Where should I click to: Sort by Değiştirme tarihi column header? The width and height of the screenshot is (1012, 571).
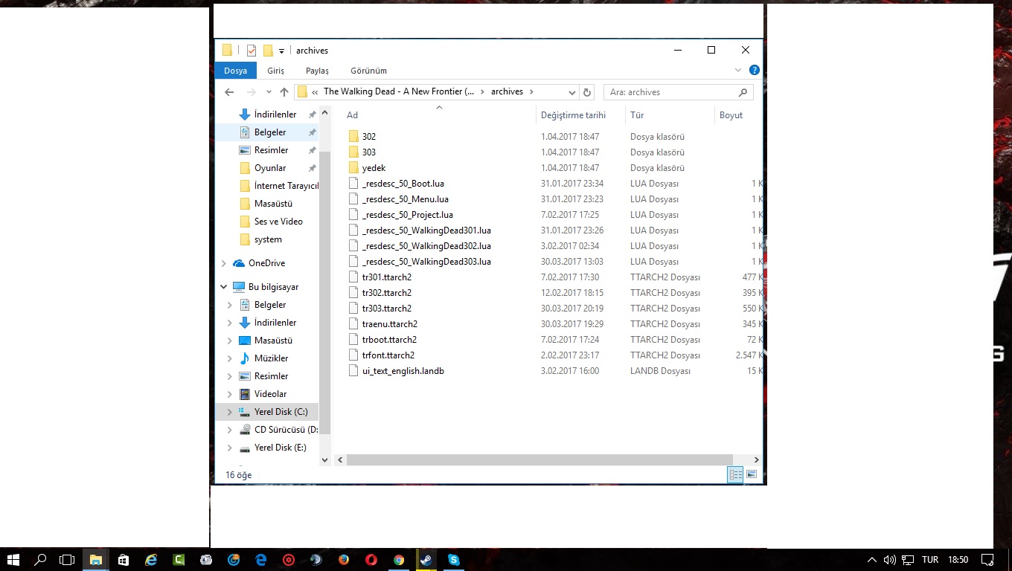coord(573,115)
